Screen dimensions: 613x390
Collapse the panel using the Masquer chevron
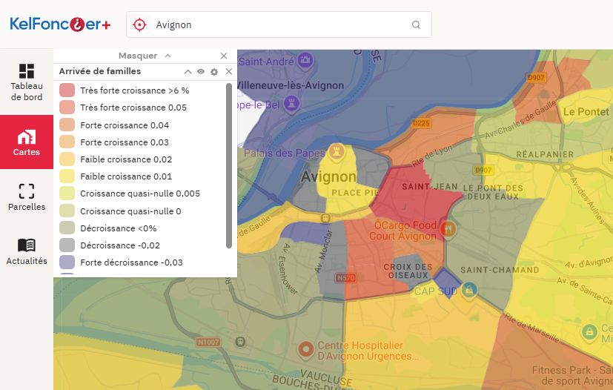click(168, 56)
